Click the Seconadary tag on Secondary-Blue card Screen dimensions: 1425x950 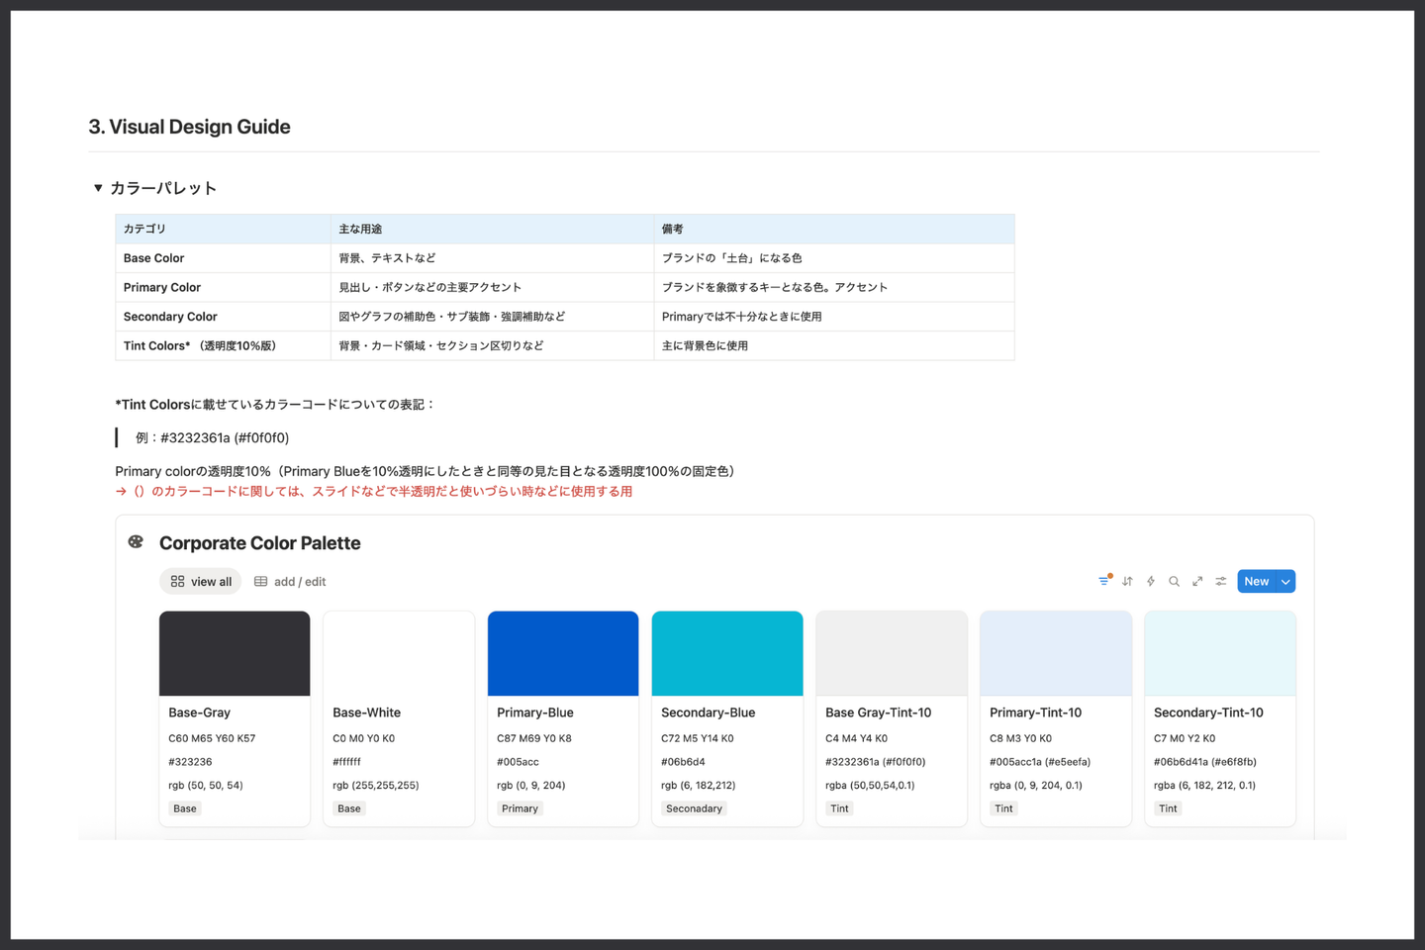point(694,808)
